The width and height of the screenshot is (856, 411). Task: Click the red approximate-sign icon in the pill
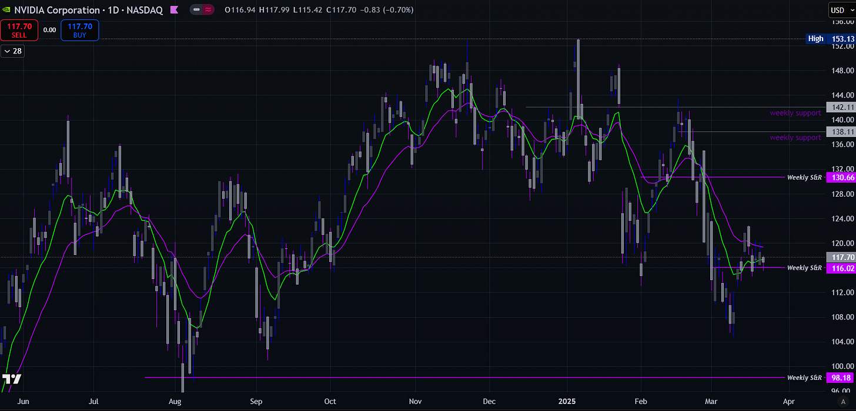click(208, 10)
